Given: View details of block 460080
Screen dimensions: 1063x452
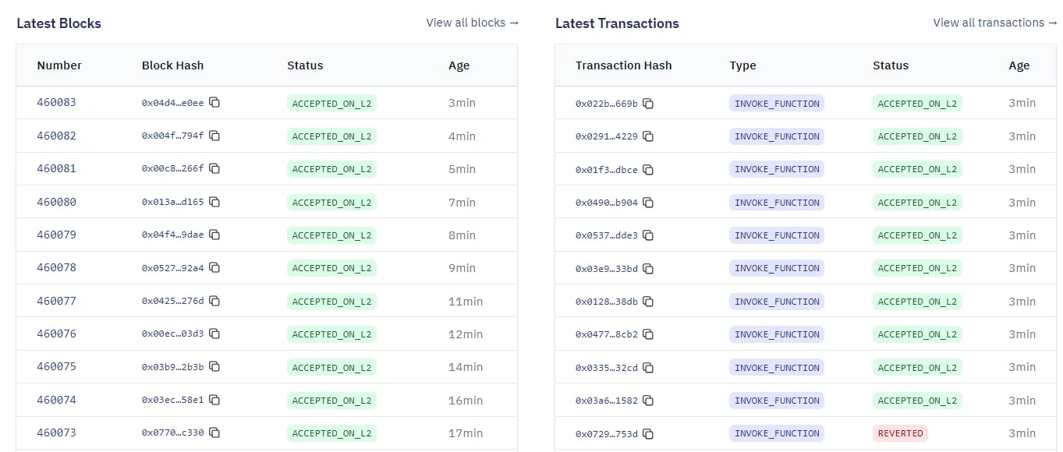Looking at the screenshot, I should coord(56,202).
